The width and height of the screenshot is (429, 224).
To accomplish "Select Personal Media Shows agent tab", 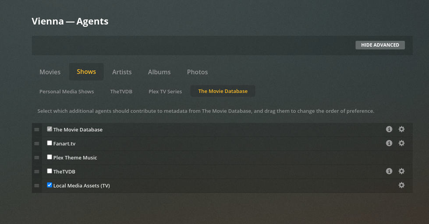I will [x=67, y=91].
